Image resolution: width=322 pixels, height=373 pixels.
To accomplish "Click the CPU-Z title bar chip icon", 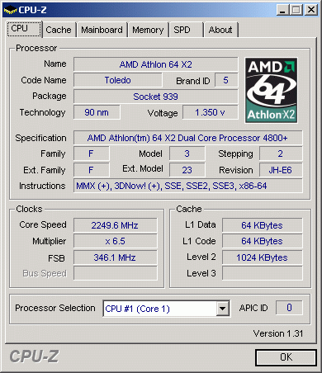I will (10, 11).
